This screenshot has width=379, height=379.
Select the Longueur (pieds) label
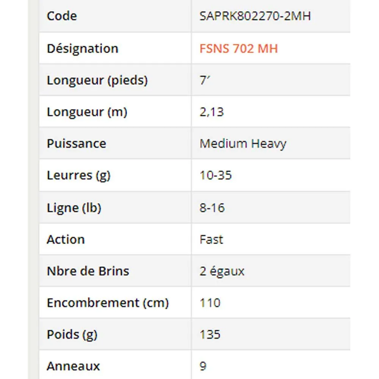point(97,80)
